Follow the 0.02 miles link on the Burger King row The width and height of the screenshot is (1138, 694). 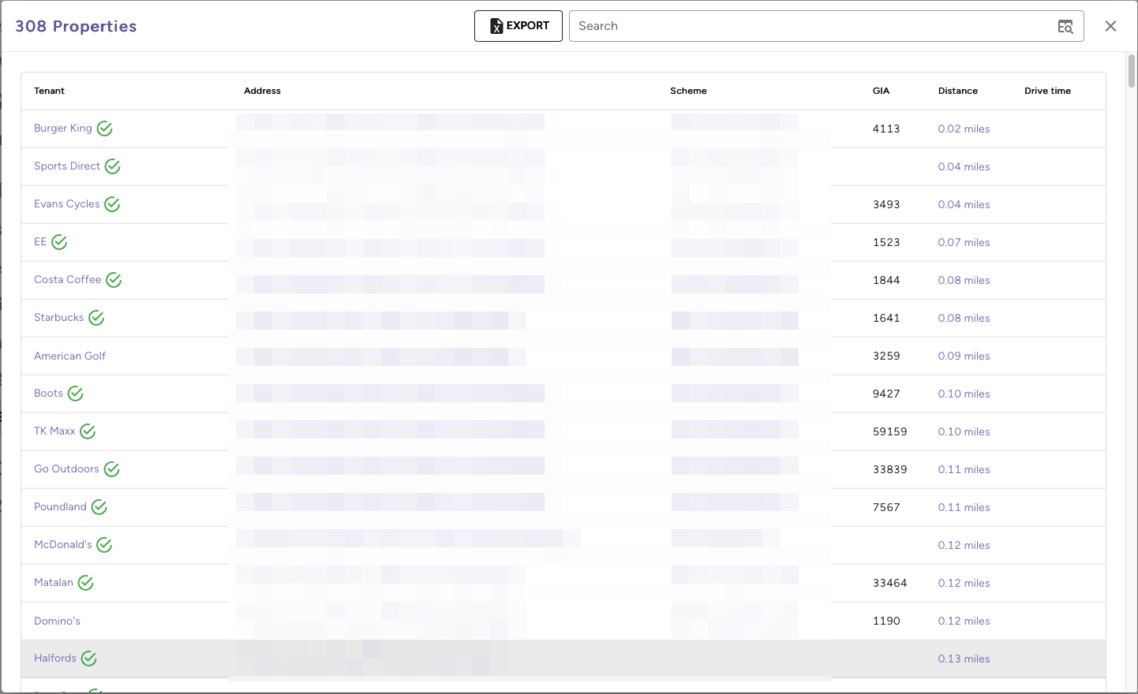[x=964, y=129]
